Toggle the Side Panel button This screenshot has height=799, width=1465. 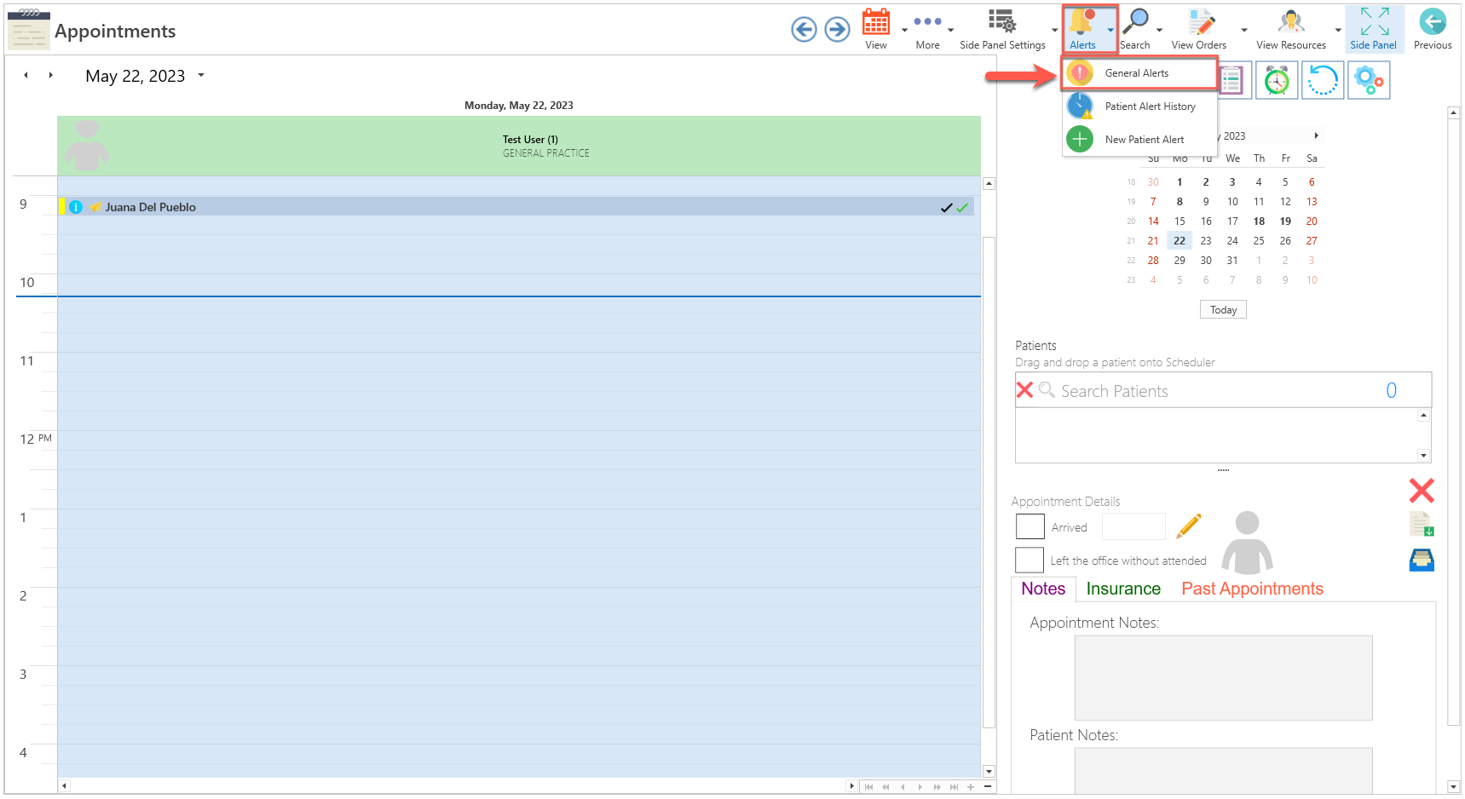[x=1374, y=29]
